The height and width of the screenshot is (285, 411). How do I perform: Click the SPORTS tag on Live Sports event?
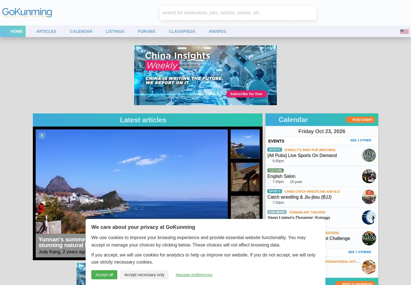click(275, 150)
